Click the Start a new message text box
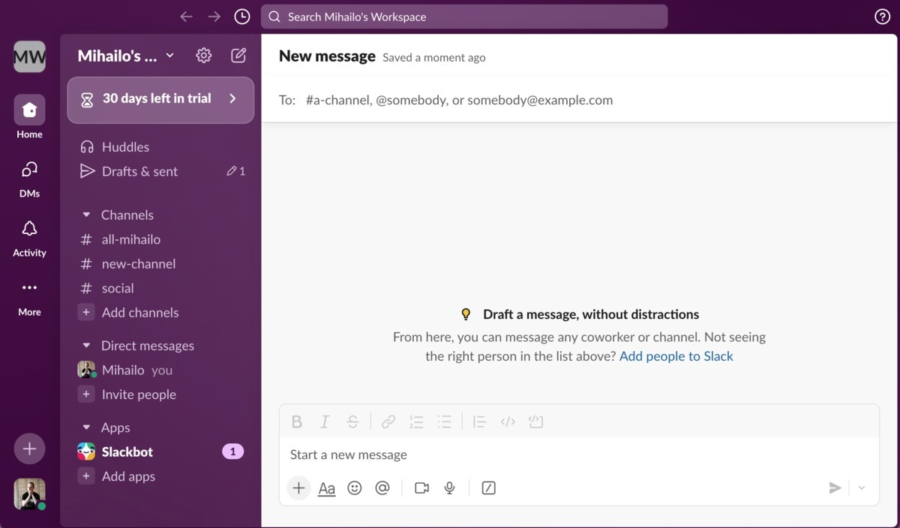The height and width of the screenshot is (528, 900). click(x=579, y=454)
